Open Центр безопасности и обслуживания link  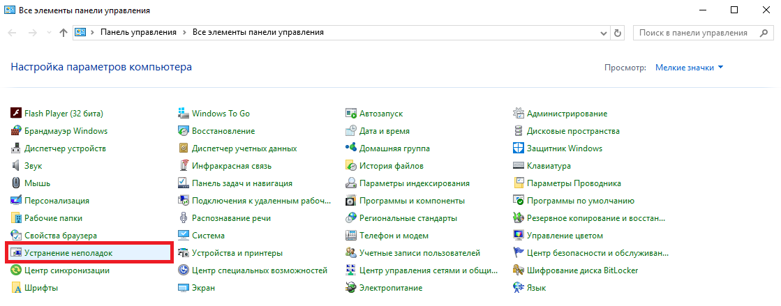tap(597, 253)
